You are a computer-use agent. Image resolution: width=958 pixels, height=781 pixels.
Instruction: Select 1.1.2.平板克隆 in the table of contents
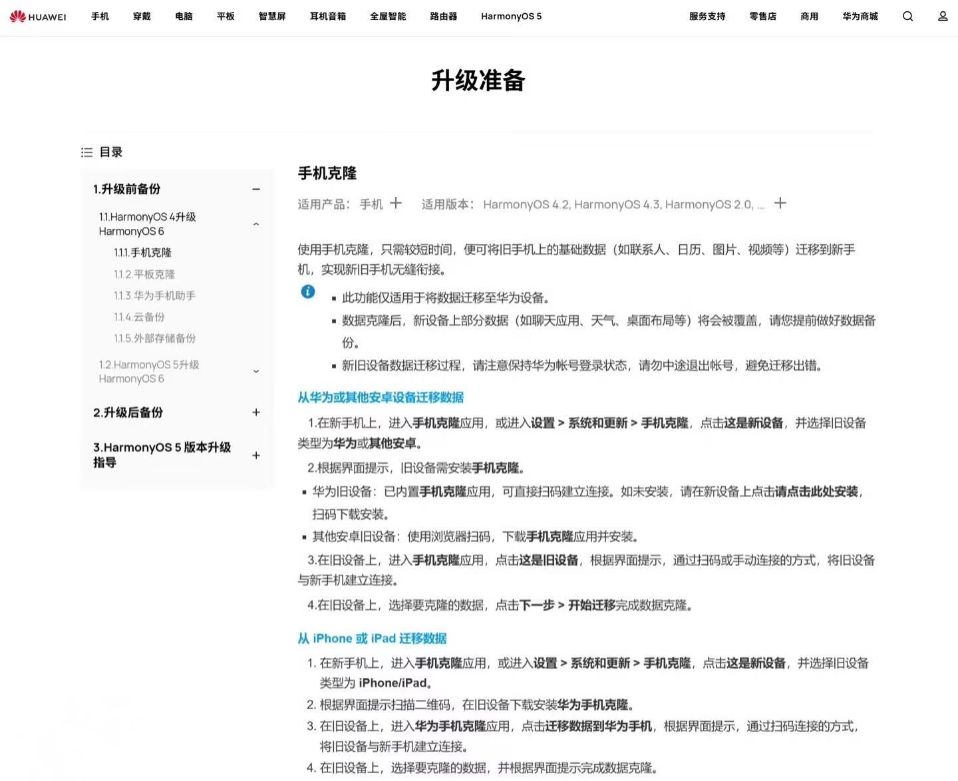[144, 274]
